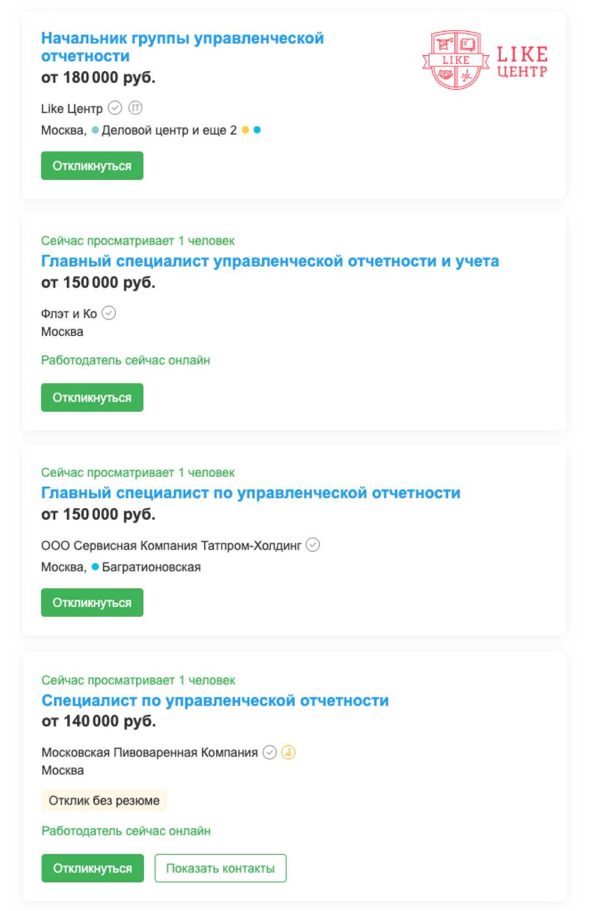The image size is (589, 911).
Task: Click the Отклик без резюме label
Action: coord(104,801)
